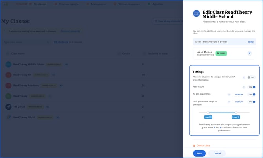Click the Save button
The width and height of the screenshot is (263, 158).
(x=199, y=153)
